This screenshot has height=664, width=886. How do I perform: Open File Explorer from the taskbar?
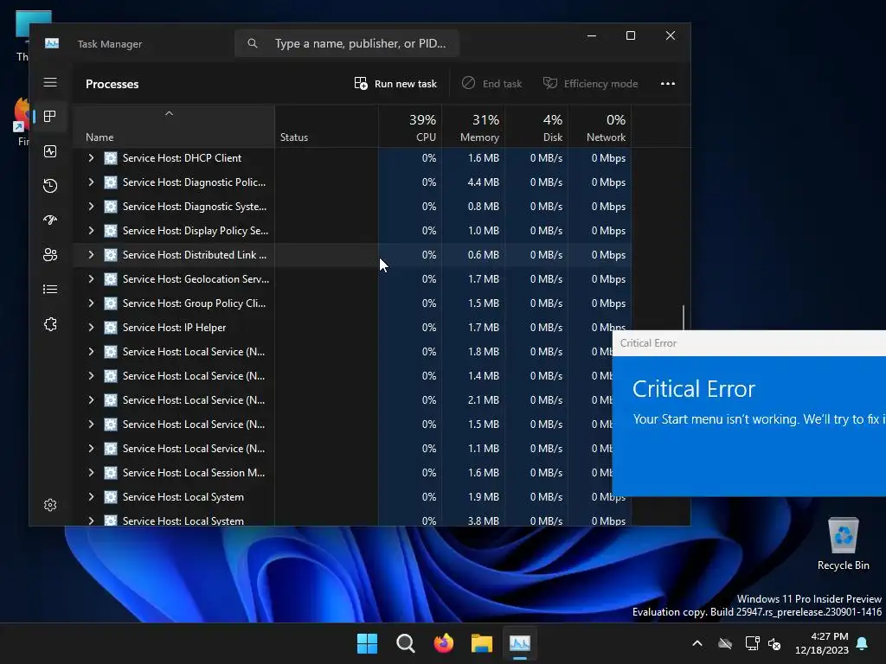pyautogui.click(x=482, y=643)
